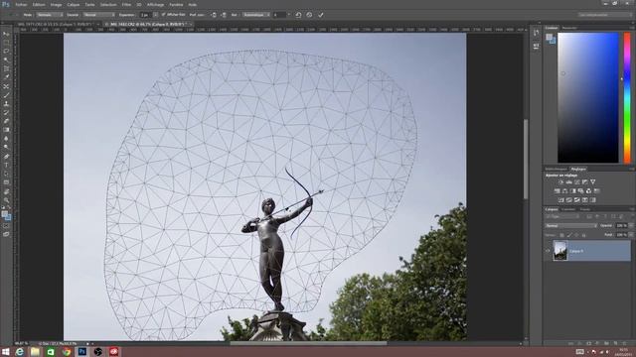Commit puppet warp with checkmark
The image size is (636, 357).
(x=321, y=15)
